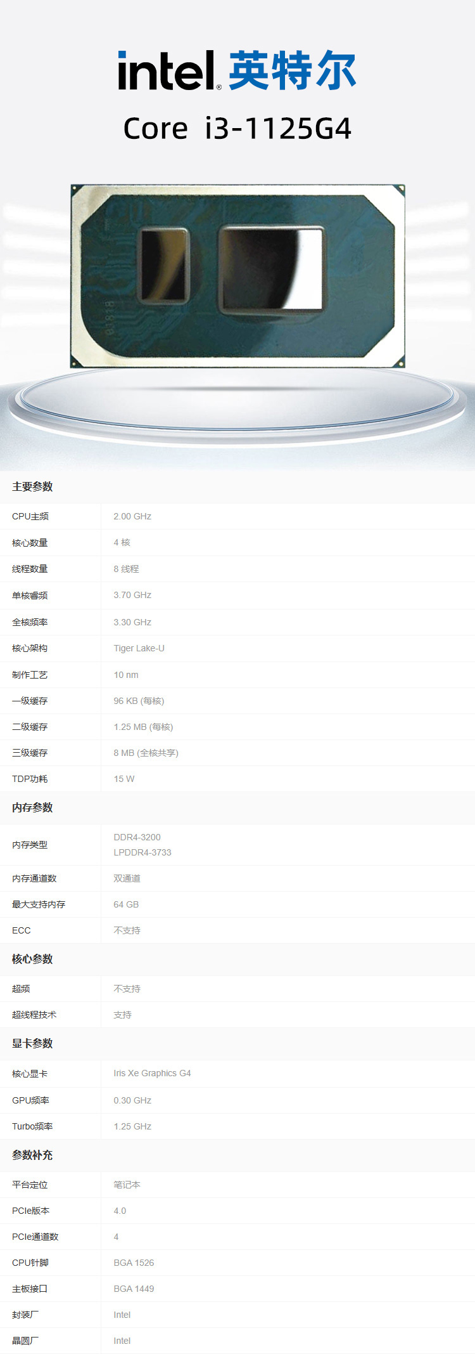Click the 封装厂 label
Viewport: 475px width, 1354px height.
tap(25, 1315)
